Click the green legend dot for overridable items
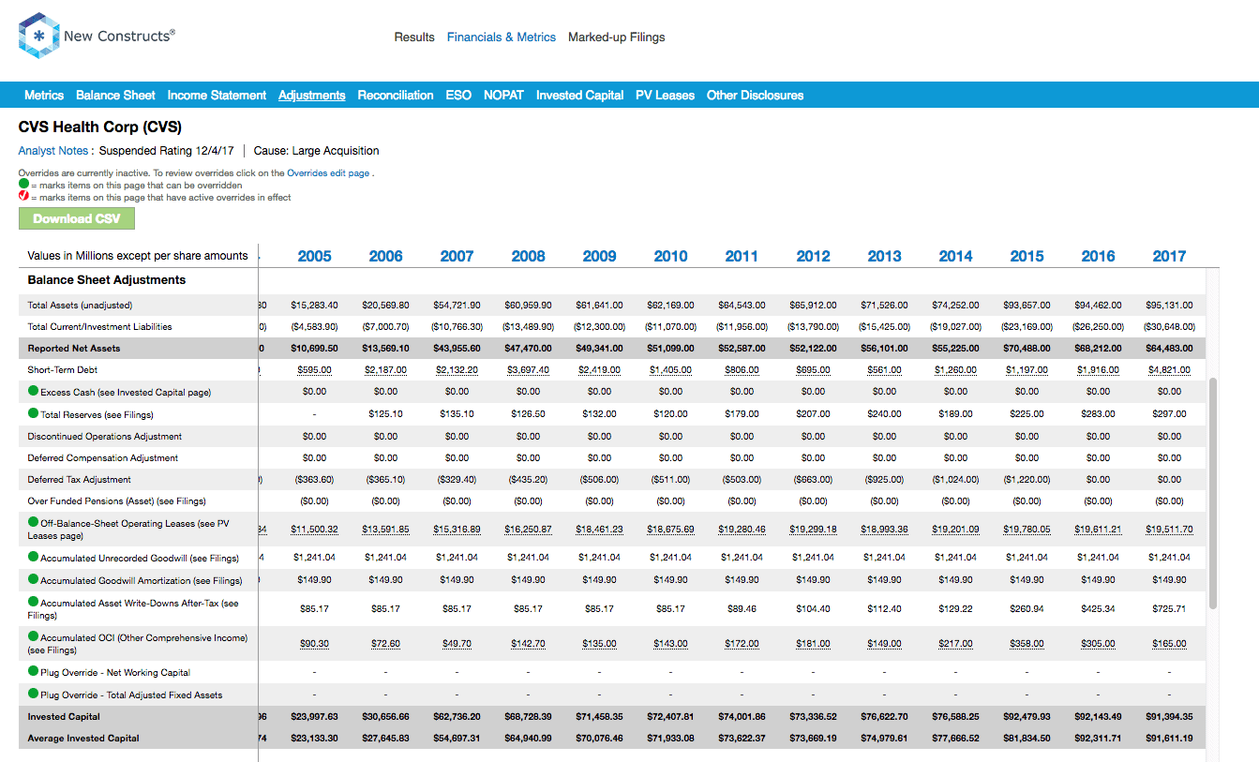 coord(23,186)
